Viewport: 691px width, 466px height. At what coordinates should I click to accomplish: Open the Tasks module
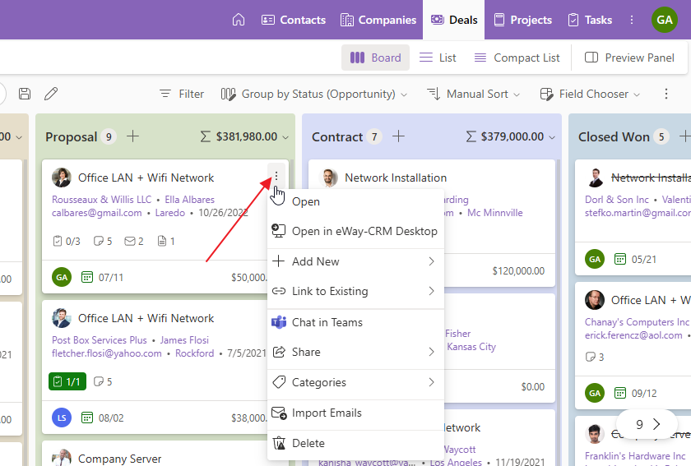(x=590, y=20)
